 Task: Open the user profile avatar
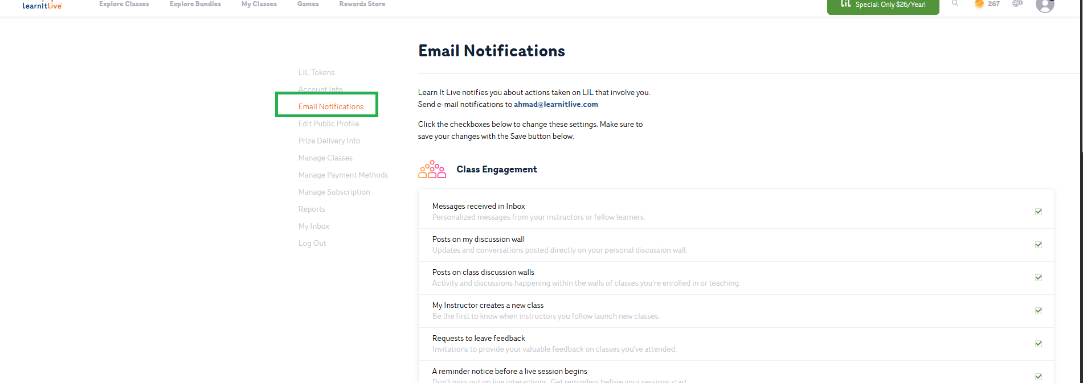click(1045, 5)
